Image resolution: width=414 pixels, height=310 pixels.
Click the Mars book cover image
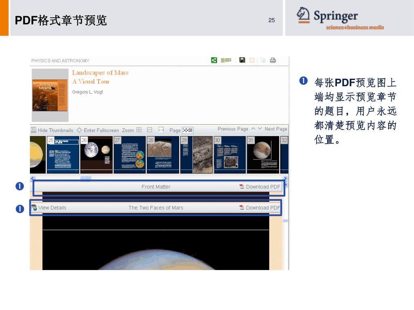coord(50,95)
